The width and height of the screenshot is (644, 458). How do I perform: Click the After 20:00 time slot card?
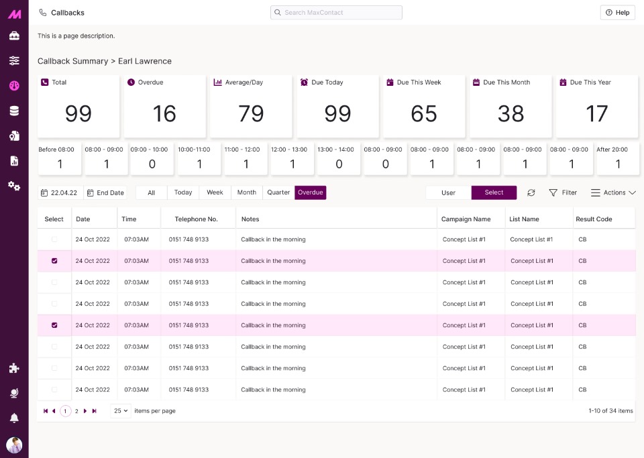tap(618, 159)
